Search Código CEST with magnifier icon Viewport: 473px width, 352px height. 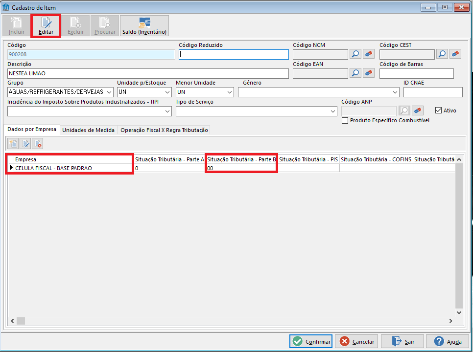[x=442, y=54]
